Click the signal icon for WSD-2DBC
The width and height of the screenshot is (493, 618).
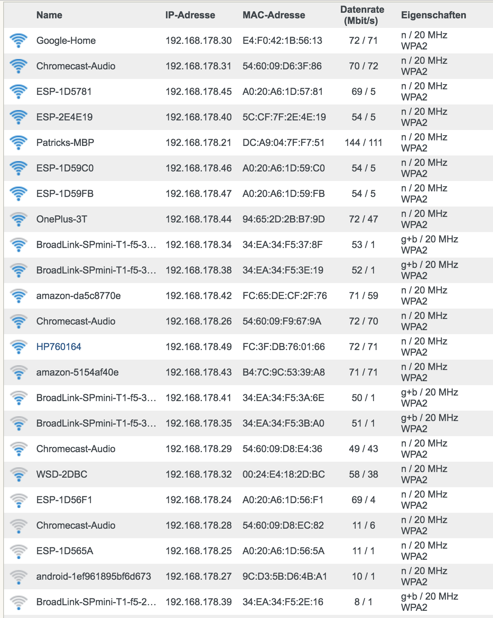click(19, 474)
